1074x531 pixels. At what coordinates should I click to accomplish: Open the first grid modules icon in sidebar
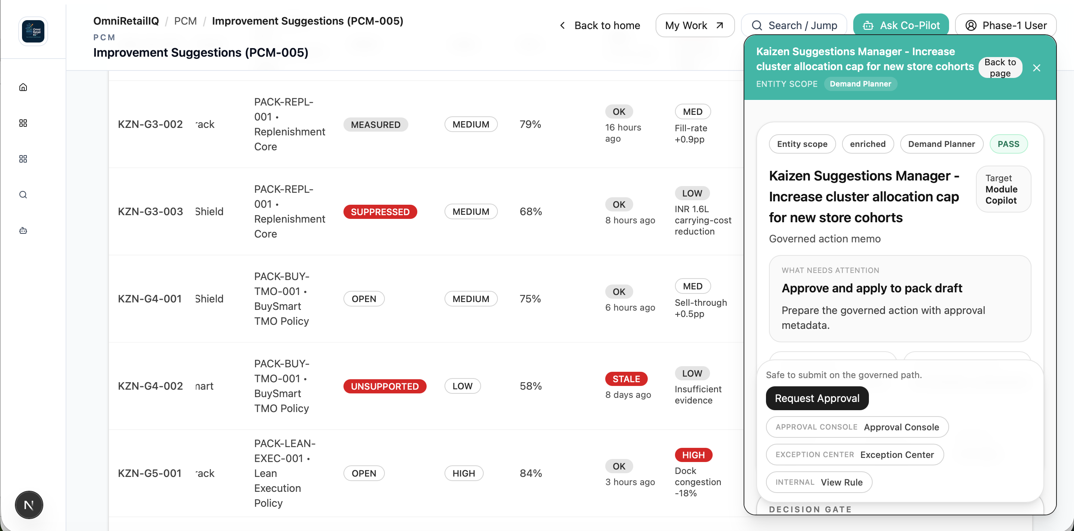[x=23, y=123]
